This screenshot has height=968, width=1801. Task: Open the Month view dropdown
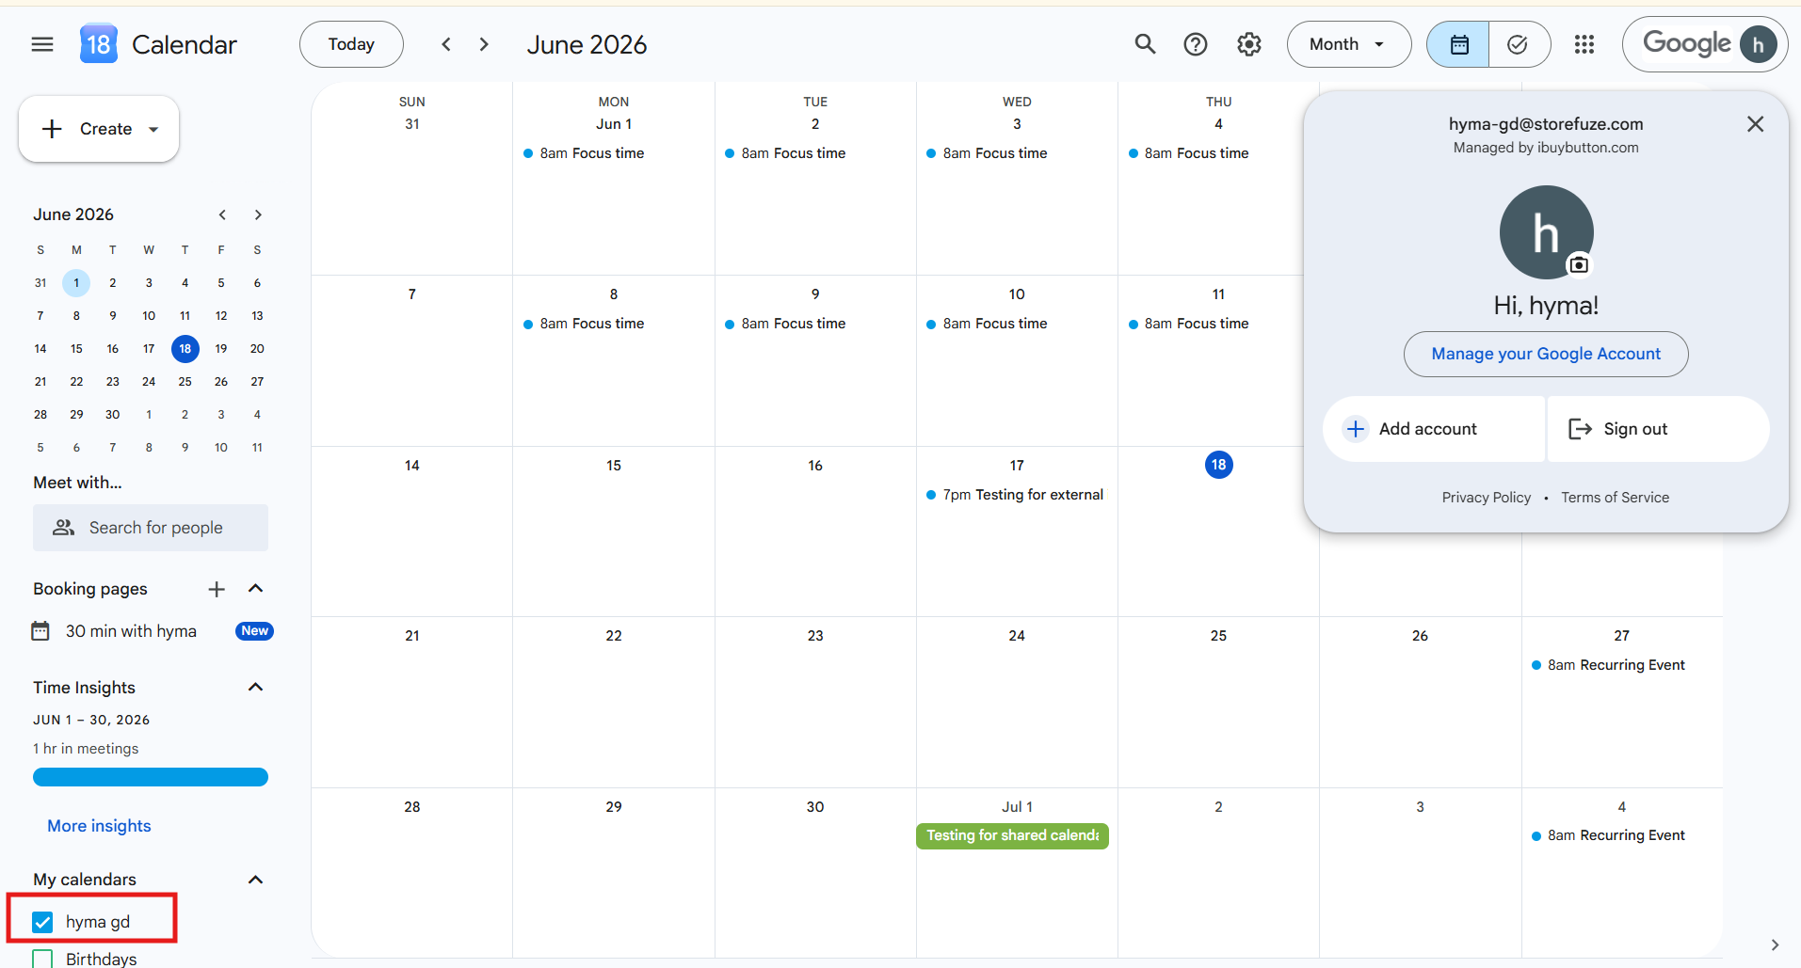pyautogui.click(x=1349, y=44)
